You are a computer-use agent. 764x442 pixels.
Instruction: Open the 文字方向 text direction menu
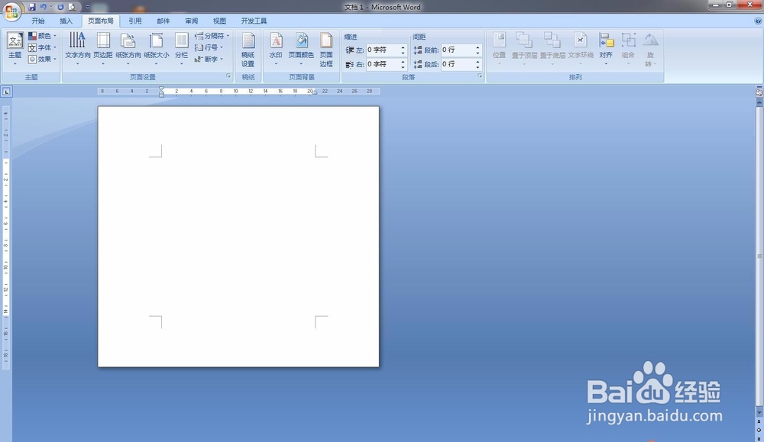tap(77, 49)
